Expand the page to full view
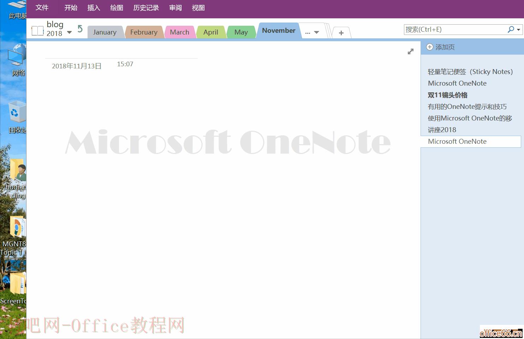Viewport: 524px width, 339px height. [410, 51]
